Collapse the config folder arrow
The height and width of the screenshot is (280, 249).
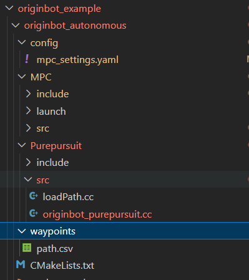pyautogui.click(x=22, y=42)
